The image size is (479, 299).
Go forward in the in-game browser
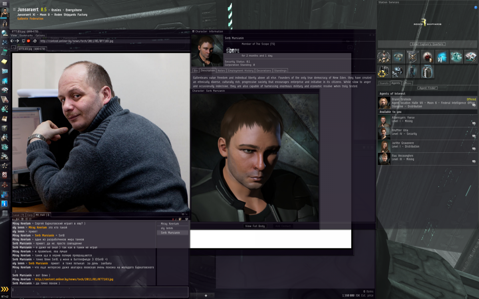coord(17,41)
